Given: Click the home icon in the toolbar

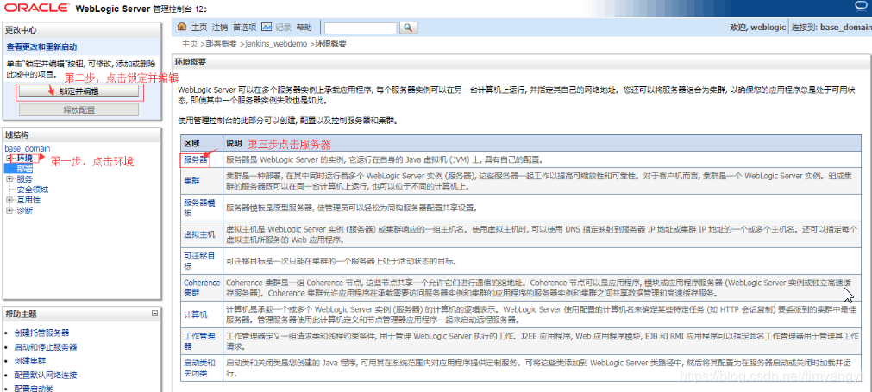Looking at the screenshot, I should (x=182, y=27).
